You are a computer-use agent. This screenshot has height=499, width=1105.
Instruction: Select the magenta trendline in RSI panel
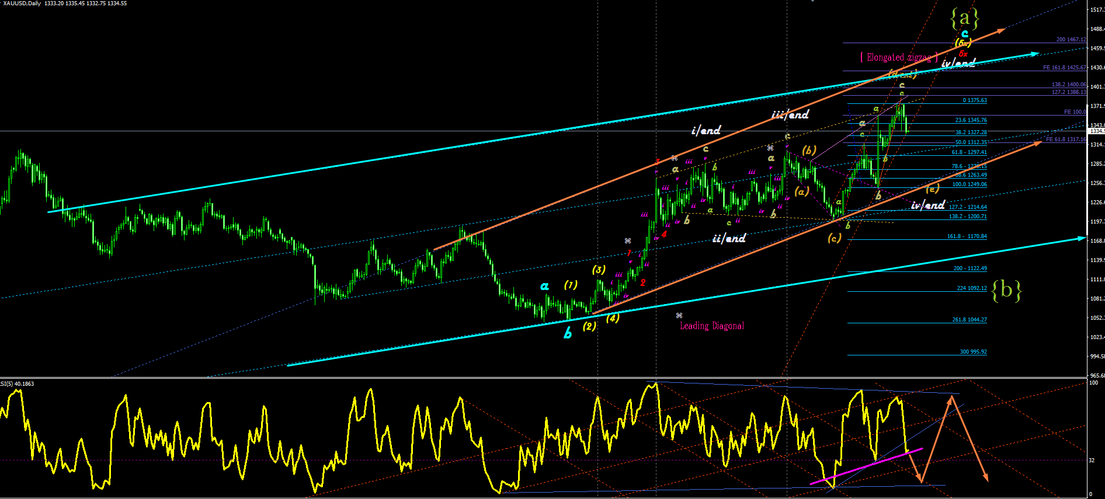(x=866, y=466)
